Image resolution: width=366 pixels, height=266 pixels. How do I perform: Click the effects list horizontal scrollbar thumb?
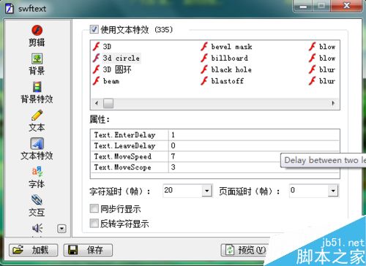click(x=108, y=103)
